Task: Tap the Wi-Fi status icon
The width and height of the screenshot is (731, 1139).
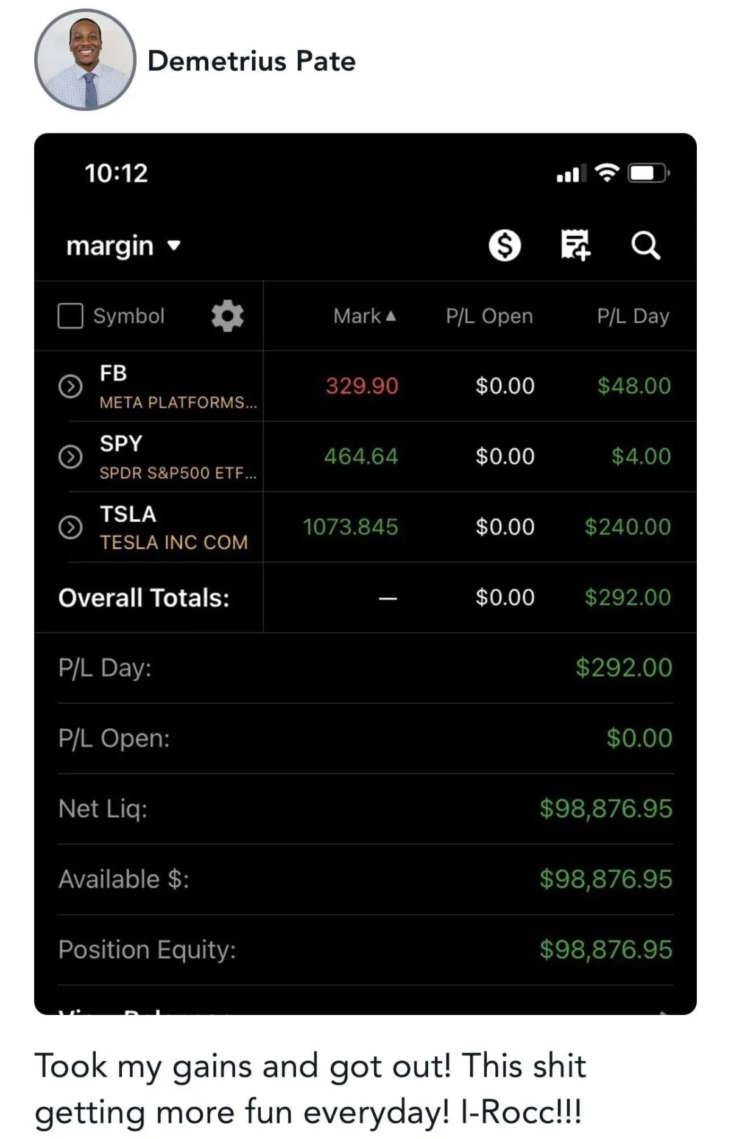Action: pyautogui.click(x=606, y=173)
